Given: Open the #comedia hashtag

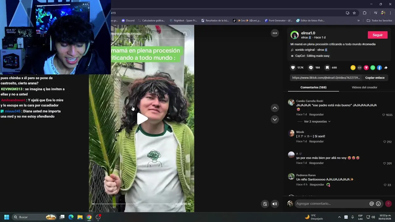Looking at the screenshot, I should (369, 44).
